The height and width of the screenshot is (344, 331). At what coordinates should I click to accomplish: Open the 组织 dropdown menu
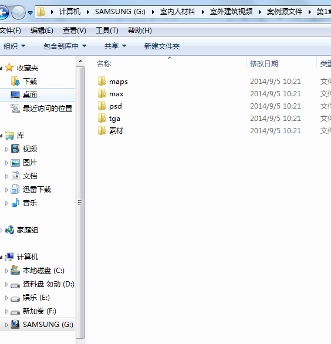click(15, 46)
